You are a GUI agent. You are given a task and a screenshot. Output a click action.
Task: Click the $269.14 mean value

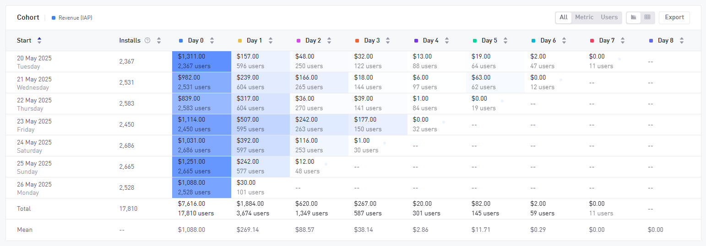[248, 230]
